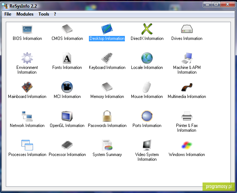Open the Machine & APM Information icon
This screenshot has height=193, width=237.
click(187, 58)
